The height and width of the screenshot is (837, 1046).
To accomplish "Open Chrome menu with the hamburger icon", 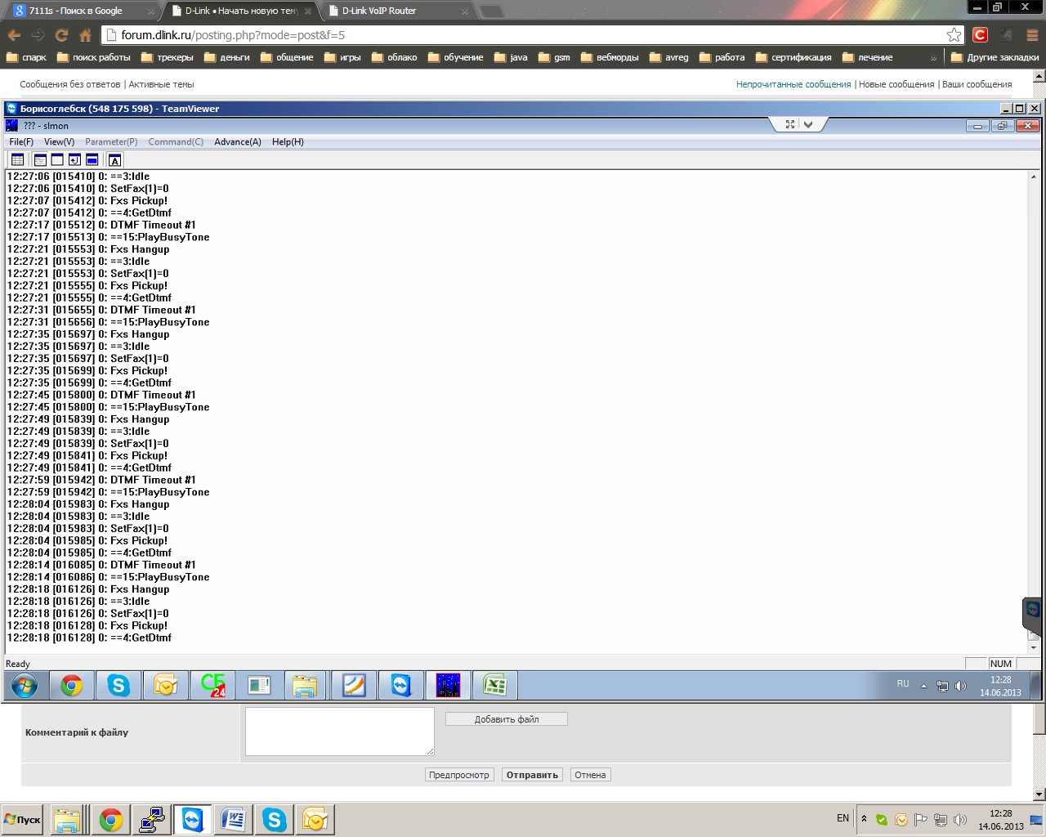I will pos(1031,35).
